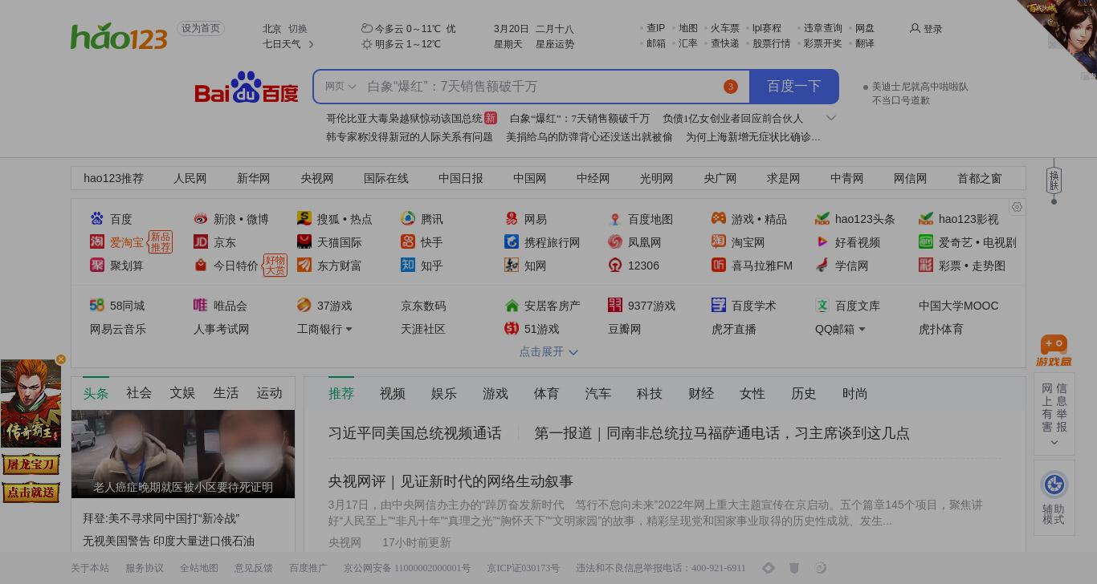Open the Phoenix news icon
The height and width of the screenshot is (584, 1097).
pos(615,242)
